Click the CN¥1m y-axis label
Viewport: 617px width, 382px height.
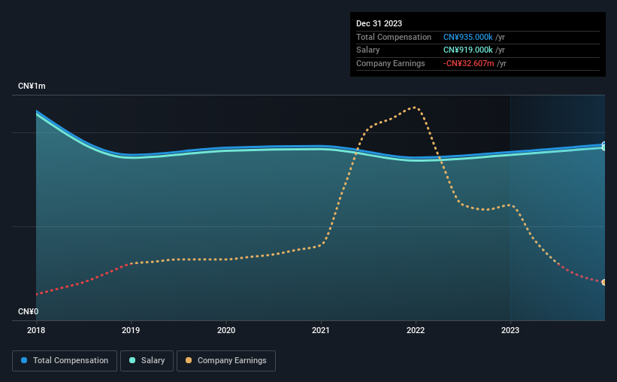(32, 86)
